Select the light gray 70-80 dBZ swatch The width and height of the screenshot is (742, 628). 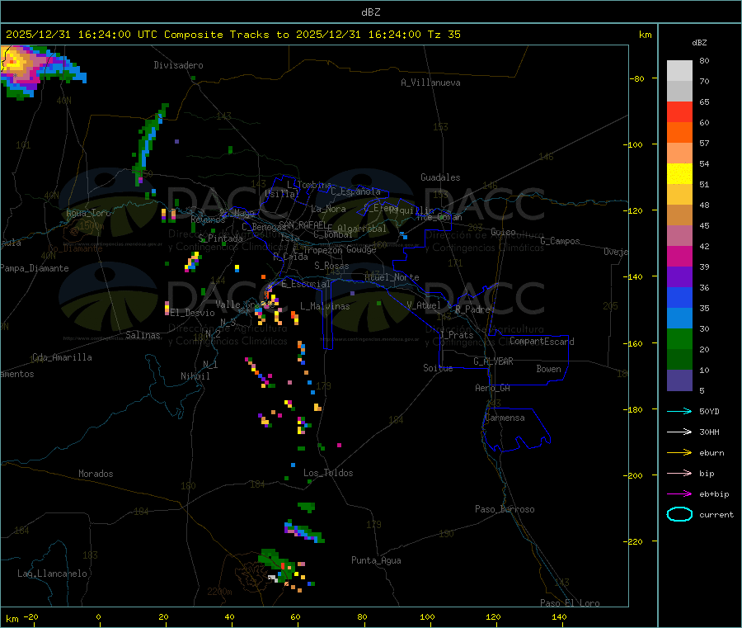(679, 71)
